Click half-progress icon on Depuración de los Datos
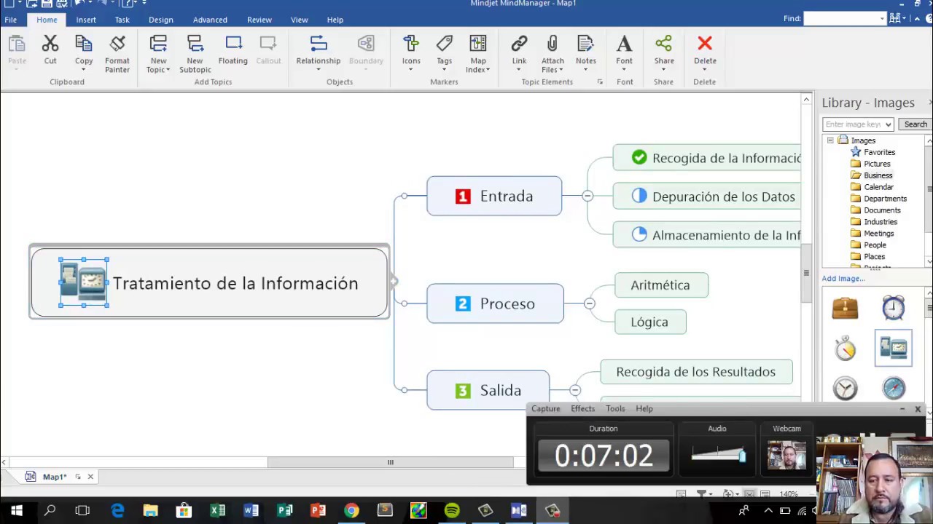The image size is (933, 524). (x=639, y=196)
